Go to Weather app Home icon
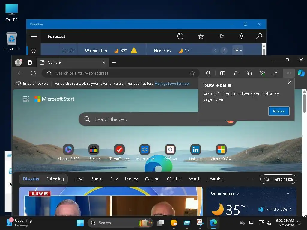The image size is (307, 230). pyautogui.click(x=34, y=51)
